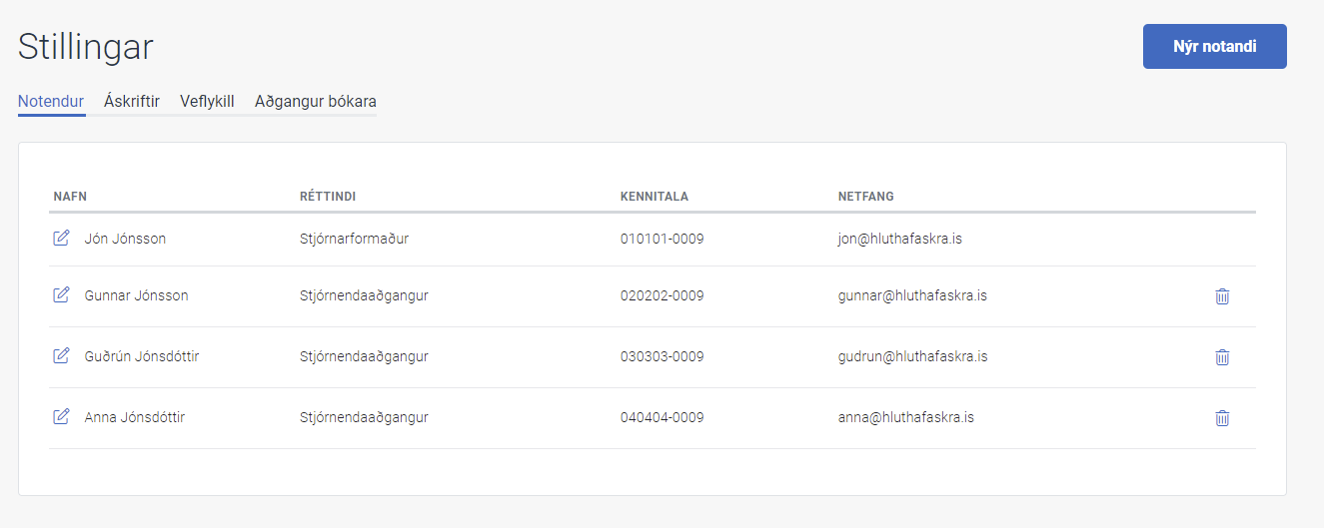
Task: Edit user Jón Jónsson with pencil icon
Action: pyautogui.click(x=61, y=239)
